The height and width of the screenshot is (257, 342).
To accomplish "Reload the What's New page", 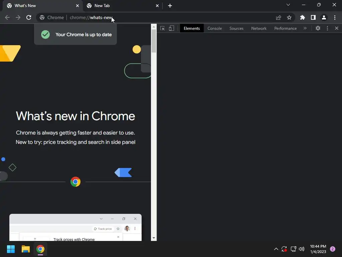I will [29, 17].
